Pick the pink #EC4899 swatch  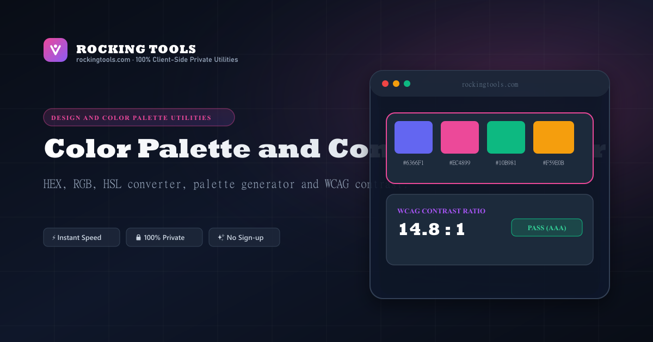click(x=460, y=137)
